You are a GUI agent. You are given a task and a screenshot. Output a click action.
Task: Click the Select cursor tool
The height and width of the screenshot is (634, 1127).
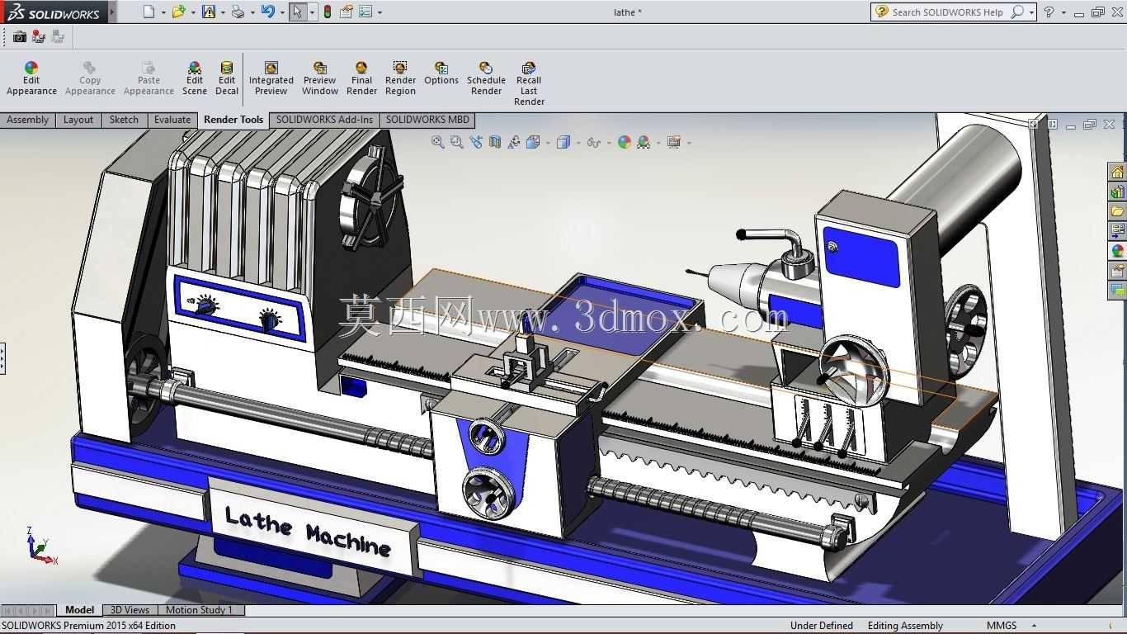[x=297, y=12]
